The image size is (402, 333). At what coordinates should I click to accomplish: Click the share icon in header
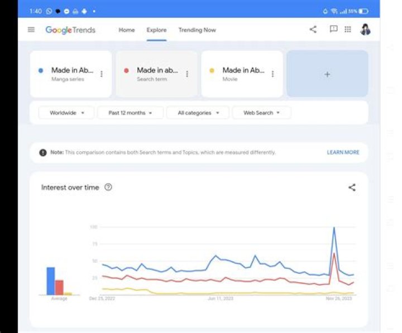(313, 30)
